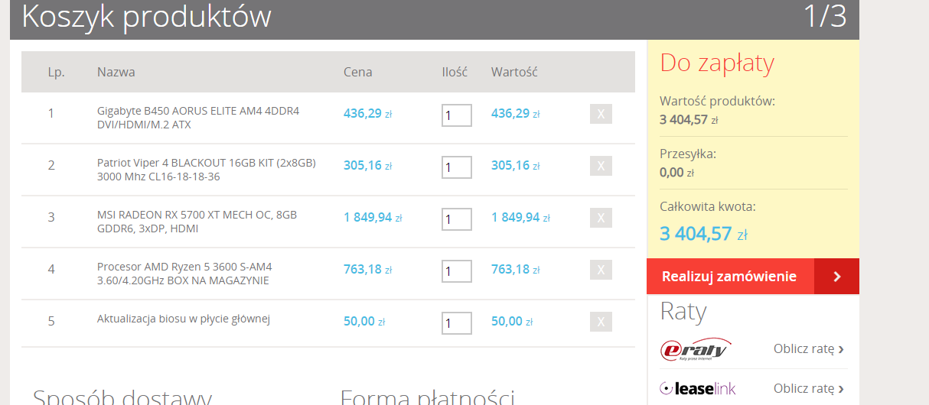The image size is (929, 405).
Task: Delete Patriot Viper 4 BLACKOUT row
Action: 601,167
